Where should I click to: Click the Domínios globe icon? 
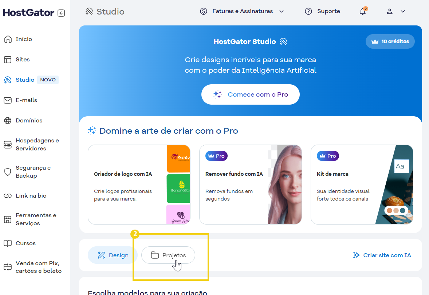click(8, 120)
